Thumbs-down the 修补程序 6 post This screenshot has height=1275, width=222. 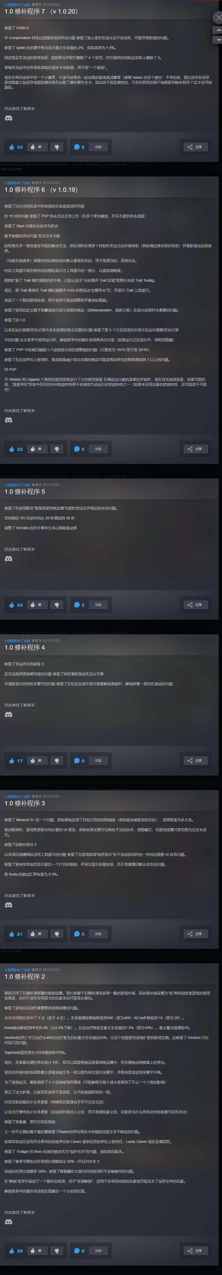coord(57,449)
